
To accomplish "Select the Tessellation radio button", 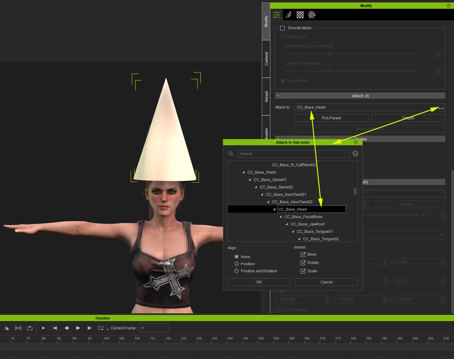I will [283, 80].
